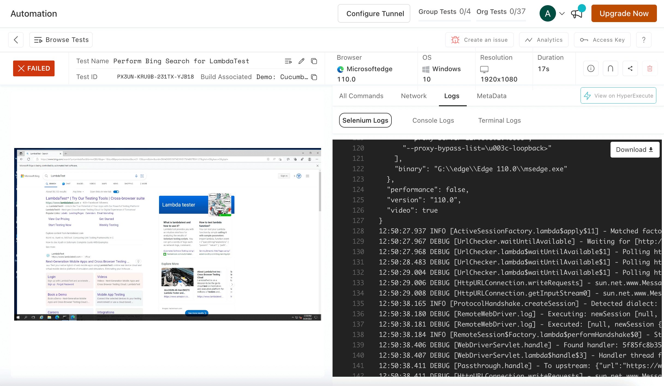
Task: Switch to Terminal Logs
Action: coord(499,120)
